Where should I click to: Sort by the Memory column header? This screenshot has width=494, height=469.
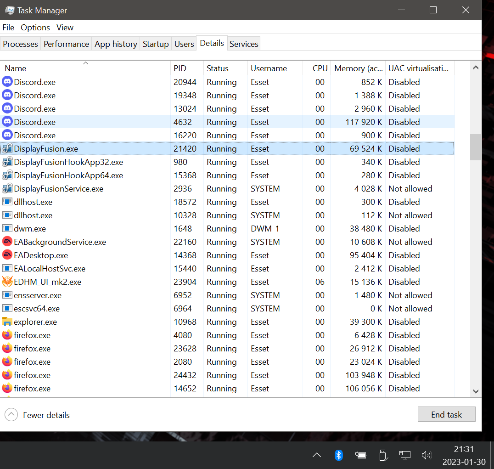[358, 68]
